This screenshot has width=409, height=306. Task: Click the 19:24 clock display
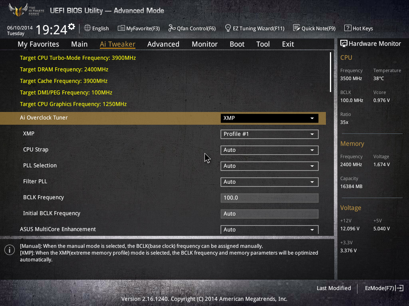[52, 29]
